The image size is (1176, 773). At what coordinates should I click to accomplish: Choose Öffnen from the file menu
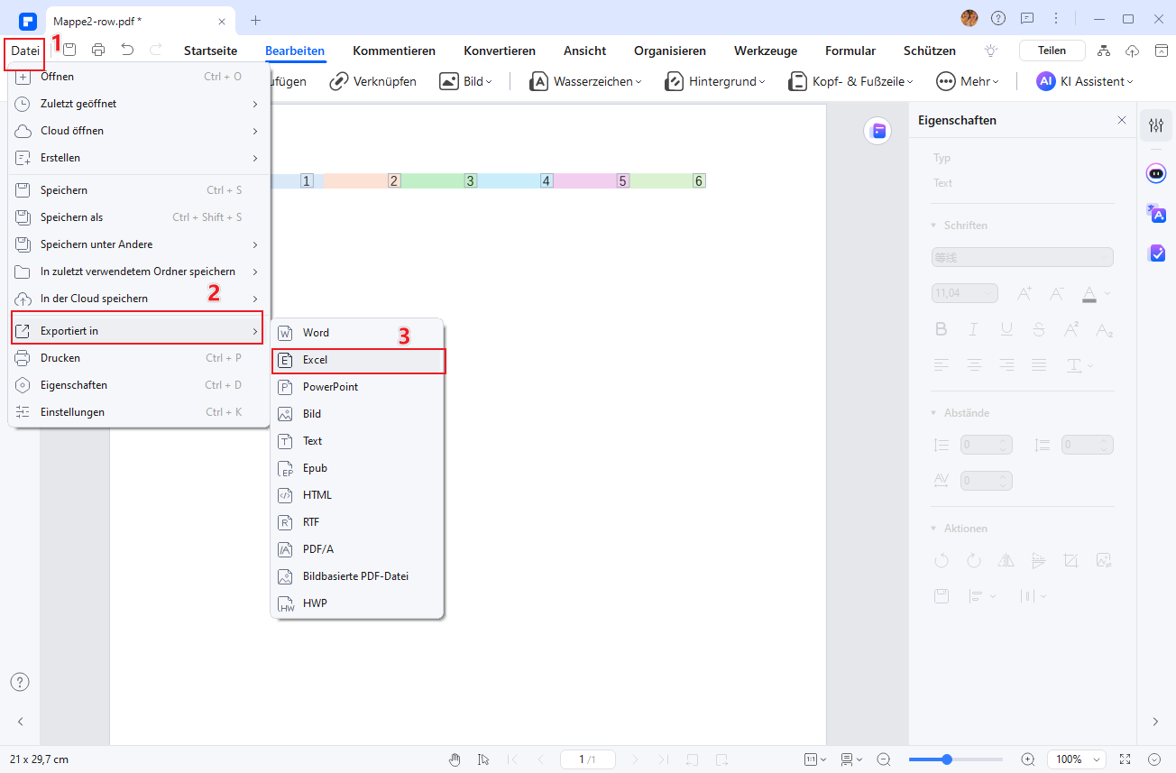point(139,77)
